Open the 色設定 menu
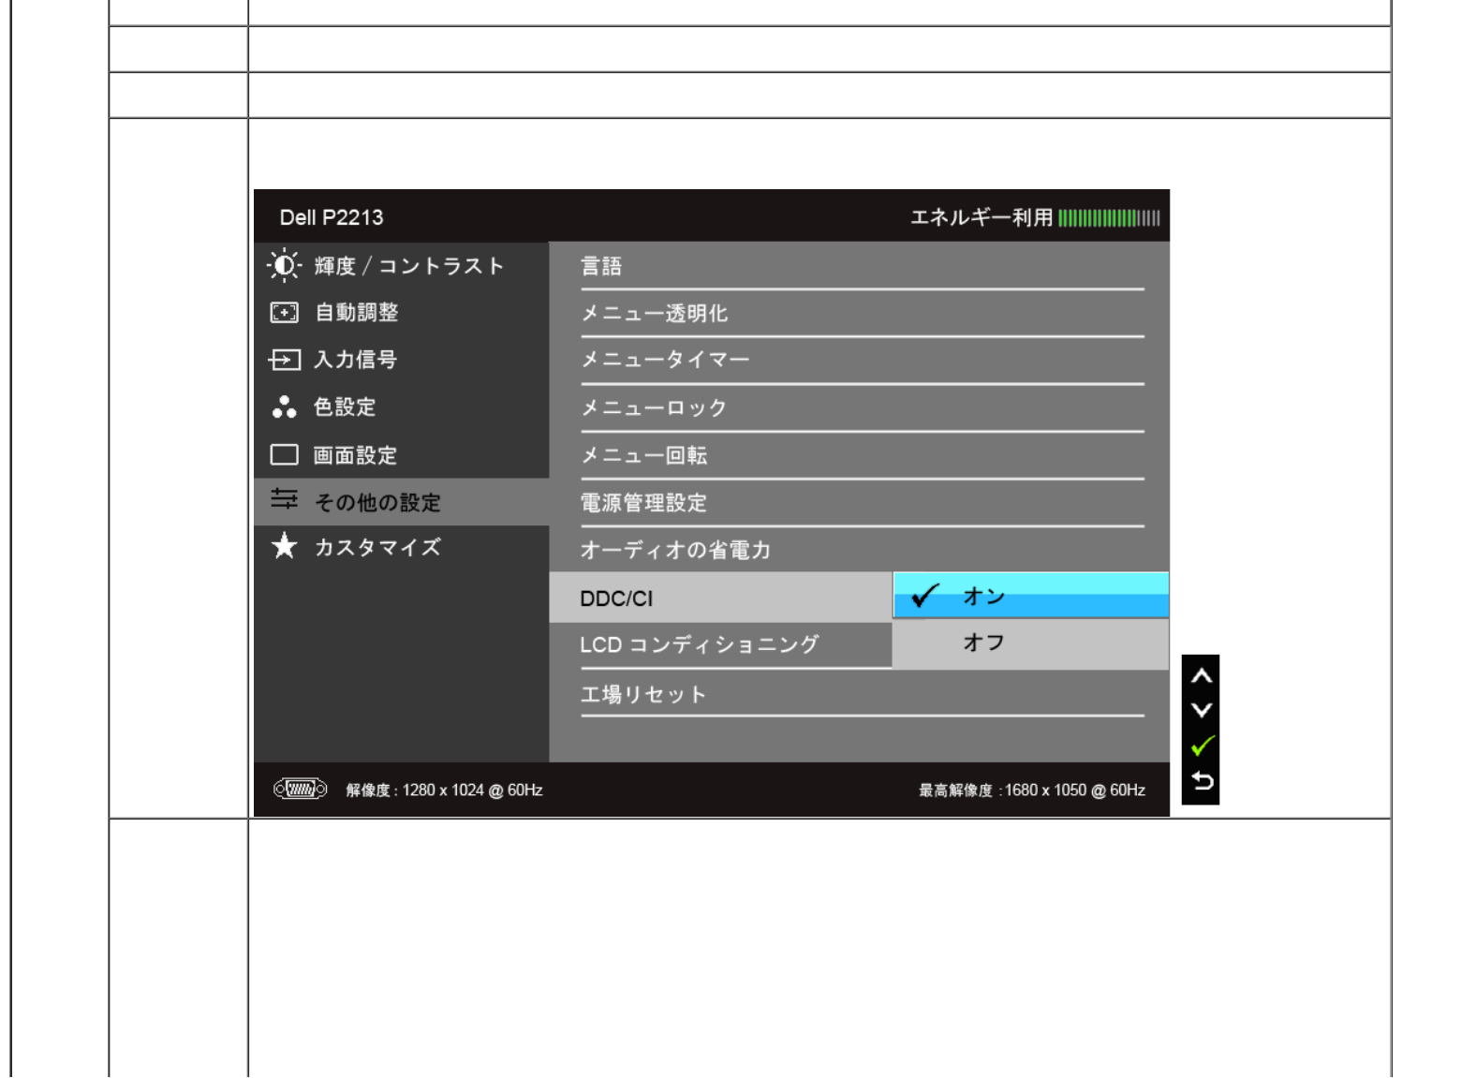 (401, 407)
